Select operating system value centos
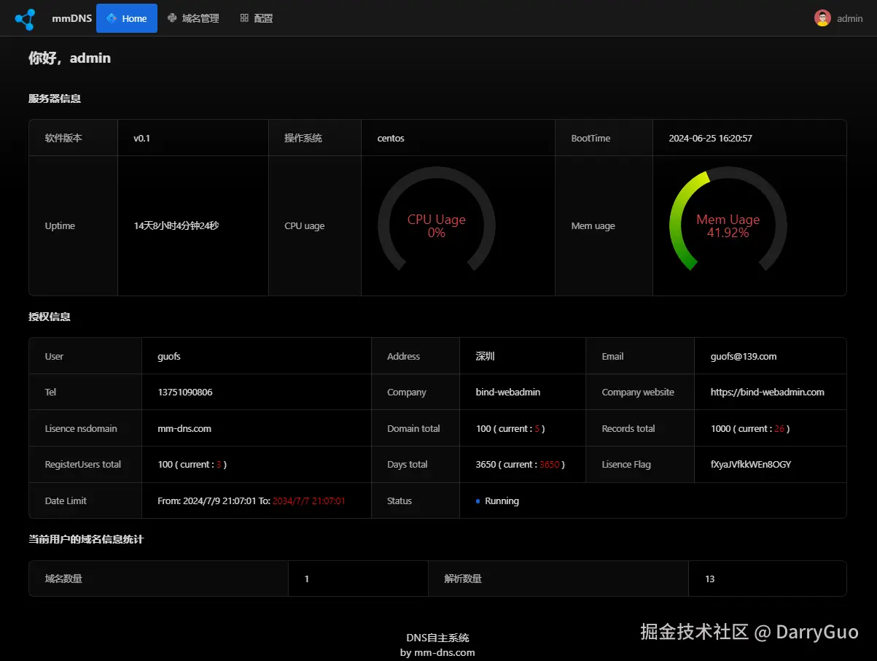Viewport: 877px width, 661px height. click(391, 138)
